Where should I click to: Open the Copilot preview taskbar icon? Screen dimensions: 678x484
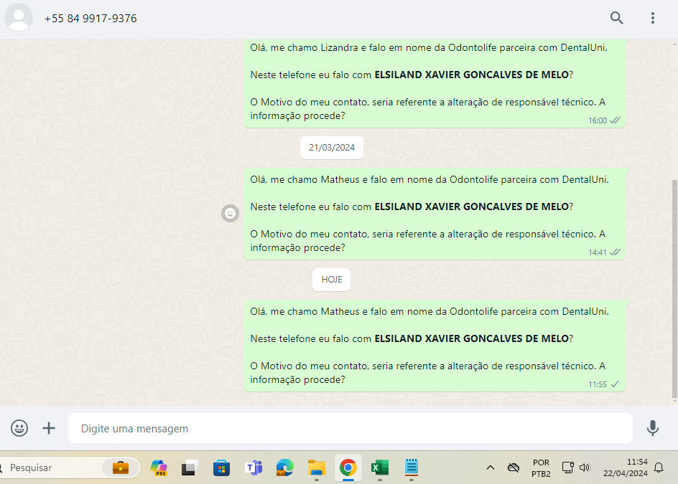pyautogui.click(x=159, y=468)
